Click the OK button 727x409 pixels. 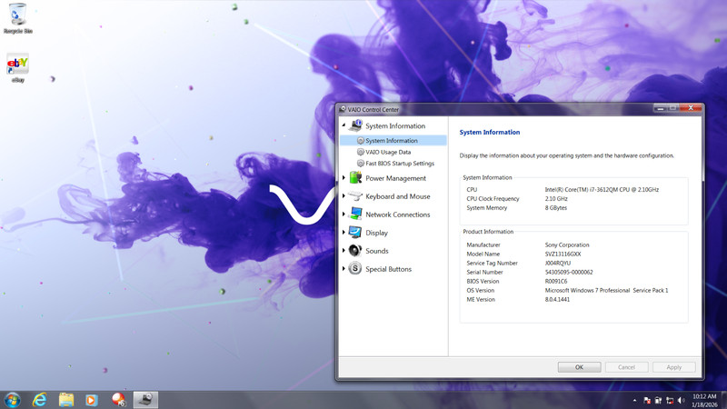(x=579, y=367)
